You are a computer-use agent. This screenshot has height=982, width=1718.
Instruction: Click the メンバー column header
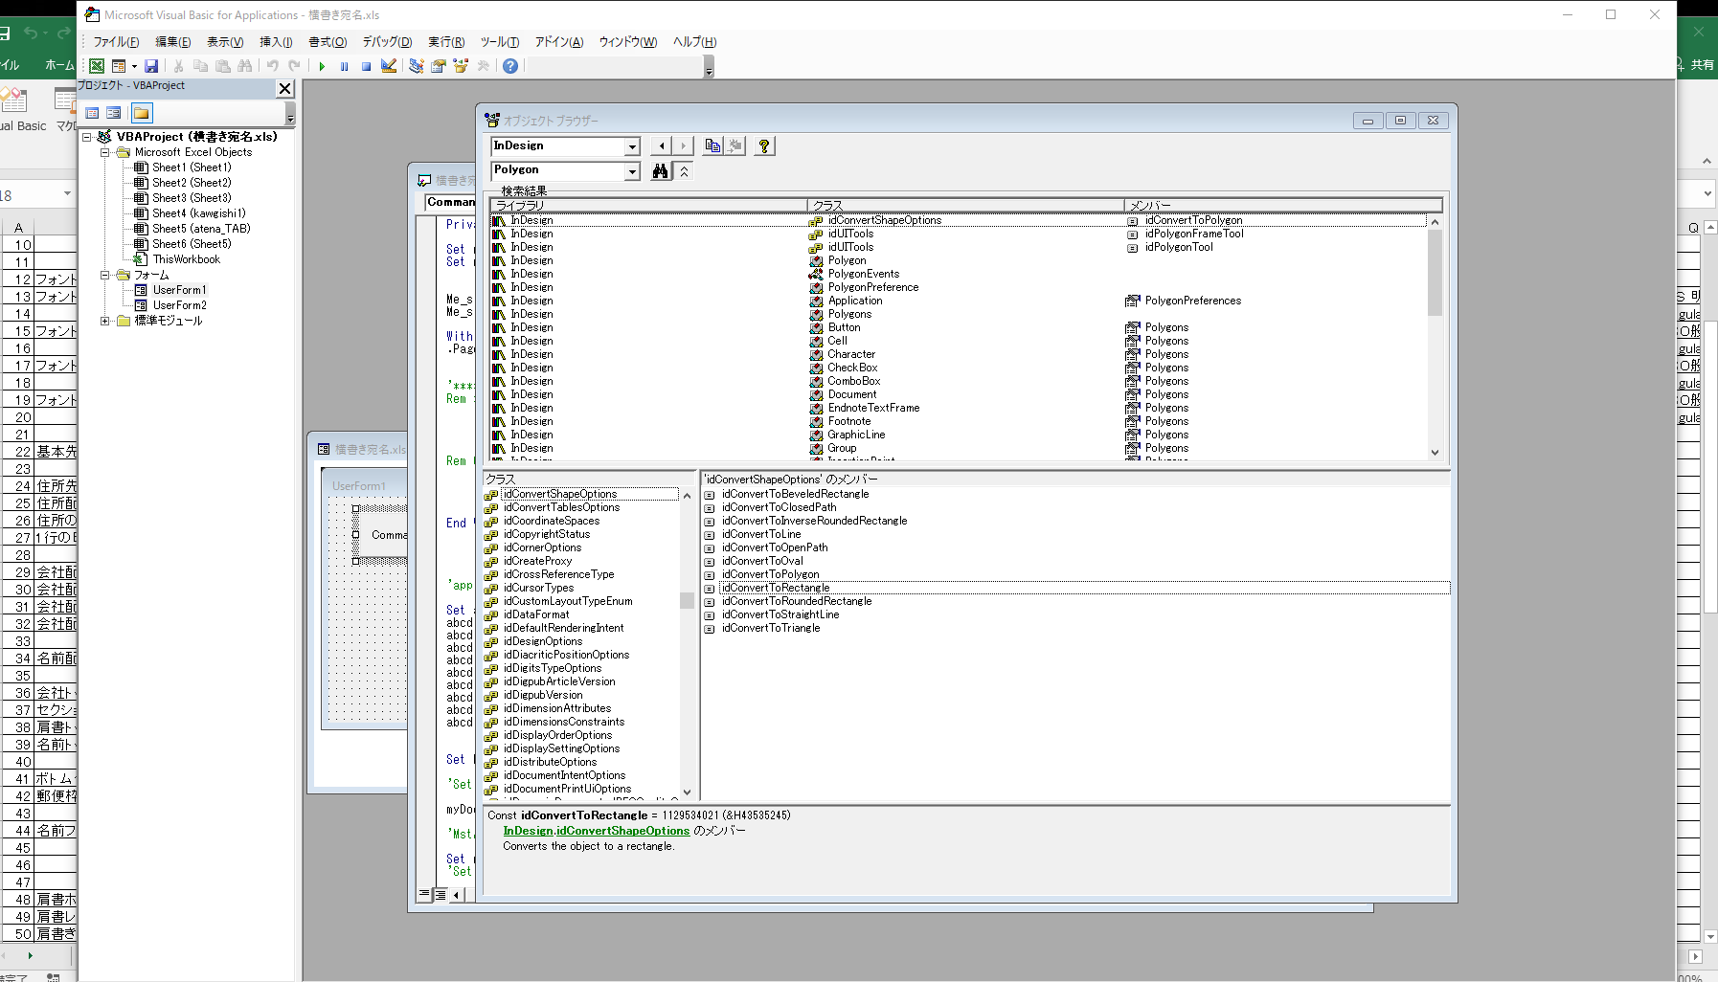(1283, 205)
